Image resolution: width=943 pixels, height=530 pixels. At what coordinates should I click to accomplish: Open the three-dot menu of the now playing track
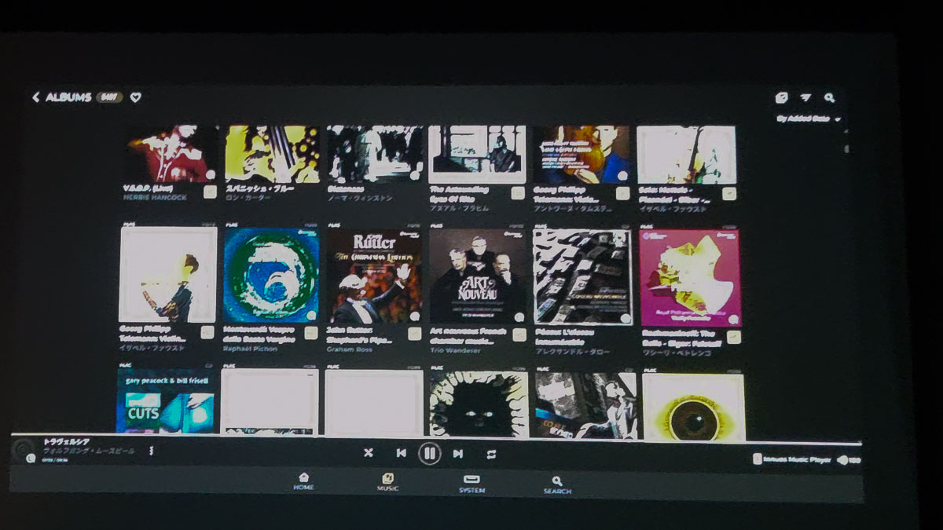coord(151,451)
